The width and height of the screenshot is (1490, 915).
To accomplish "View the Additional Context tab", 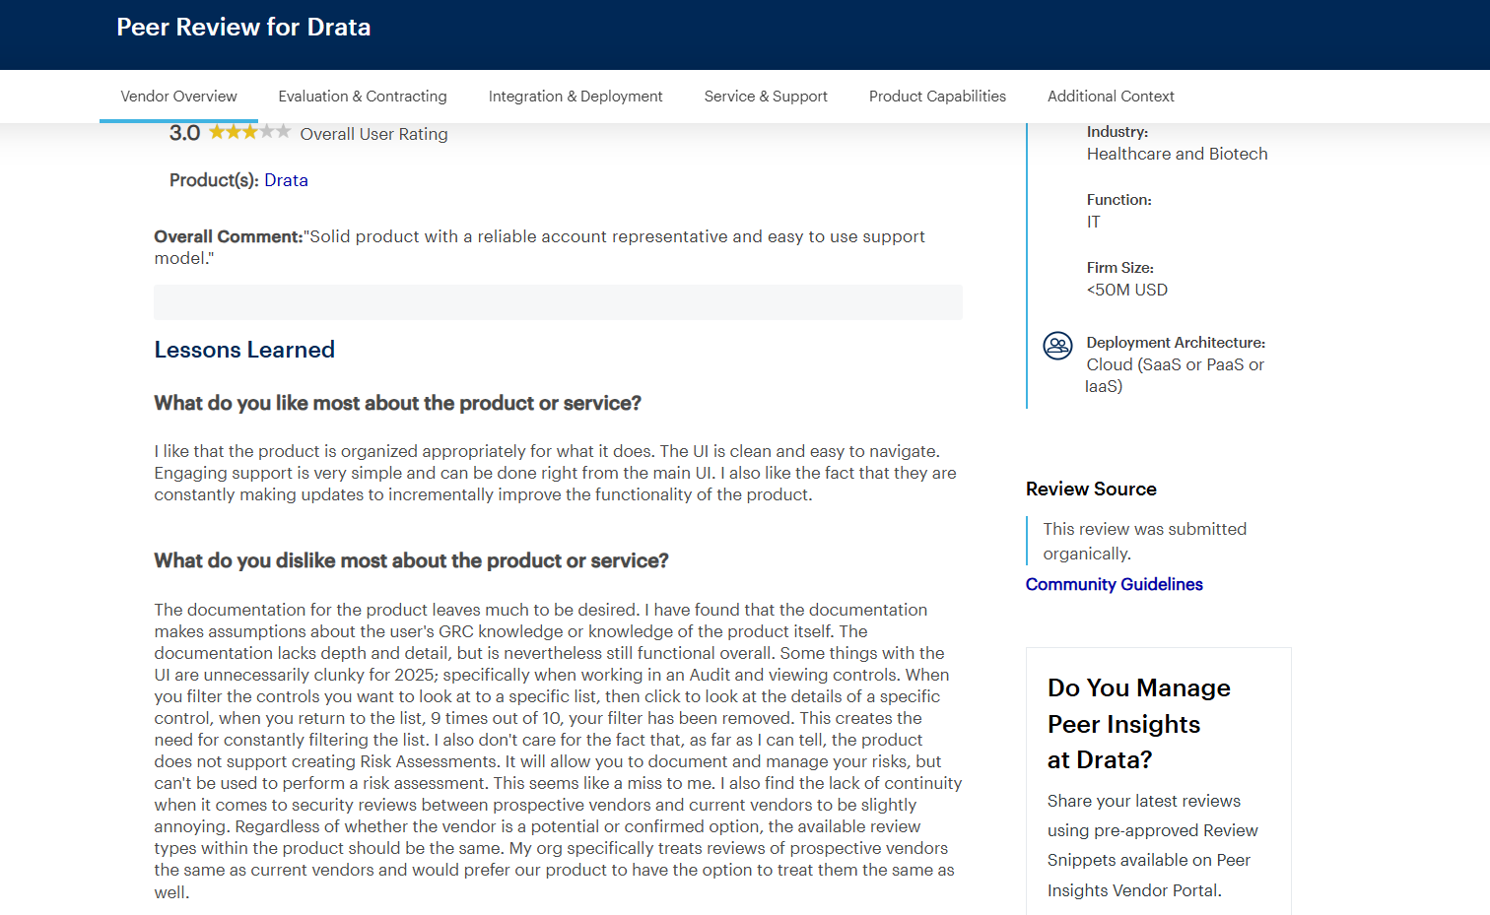I will pos(1111,97).
